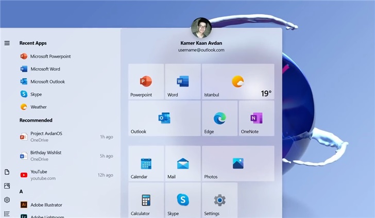Open the Outlook wide tile
Screen dimensions: 375x218
pos(164,118)
